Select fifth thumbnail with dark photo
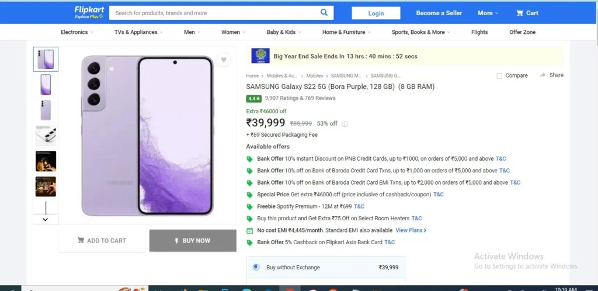 [46, 161]
